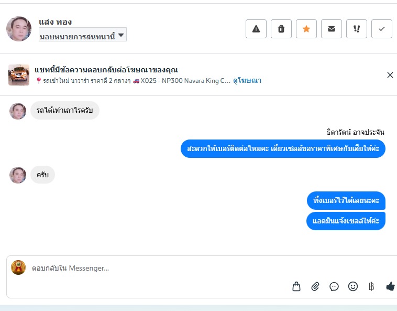Open the ดูโฆษณา link
Image resolution: width=397 pixels, height=311 pixels.
(247, 81)
